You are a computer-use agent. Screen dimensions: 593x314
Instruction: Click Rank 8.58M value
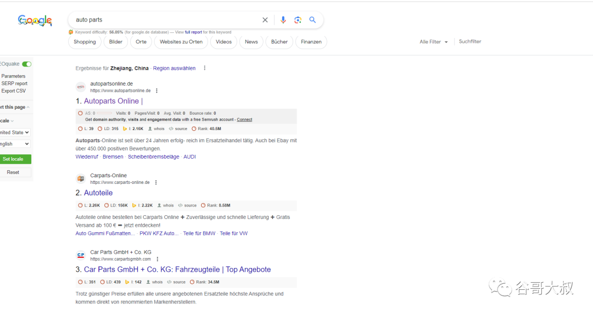(x=224, y=205)
